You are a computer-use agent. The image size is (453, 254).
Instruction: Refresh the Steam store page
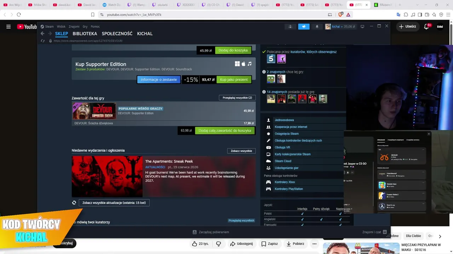coord(42,41)
